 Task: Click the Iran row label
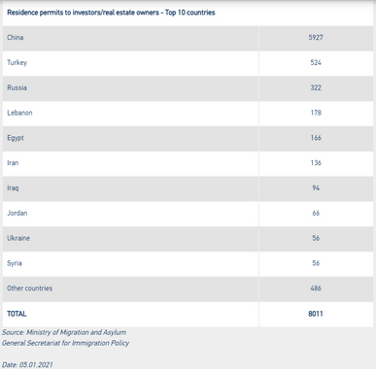coord(13,163)
